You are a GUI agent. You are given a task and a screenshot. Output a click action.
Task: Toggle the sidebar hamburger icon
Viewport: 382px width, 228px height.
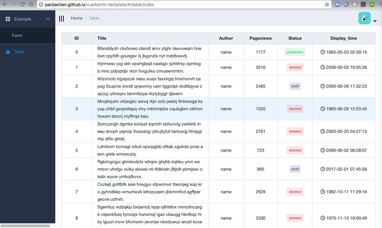pyautogui.click(x=61, y=19)
